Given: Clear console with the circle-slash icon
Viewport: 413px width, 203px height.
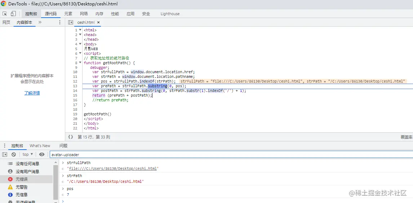Looking at the screenshot, I should point(14,154).
